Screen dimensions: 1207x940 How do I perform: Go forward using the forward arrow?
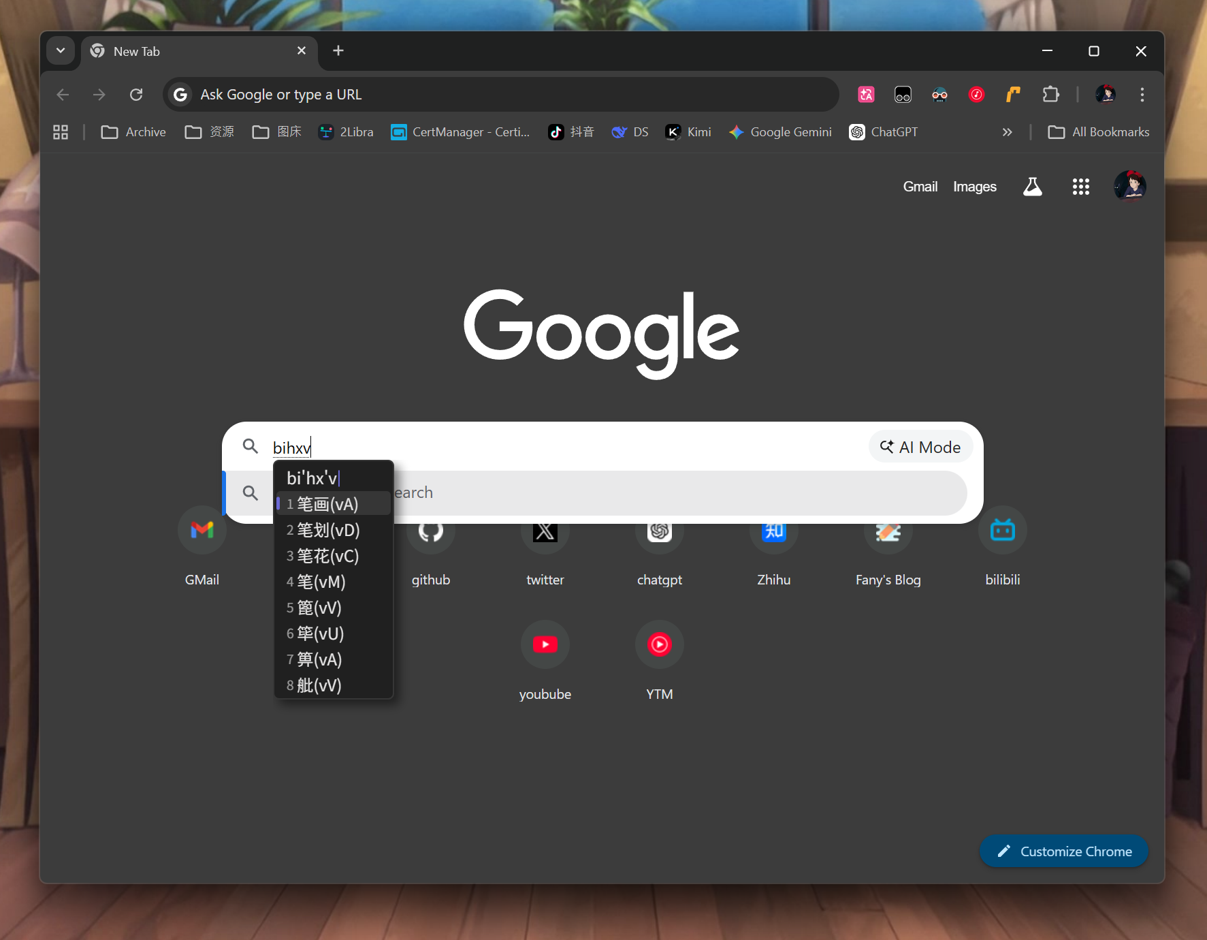click(99, 95)
